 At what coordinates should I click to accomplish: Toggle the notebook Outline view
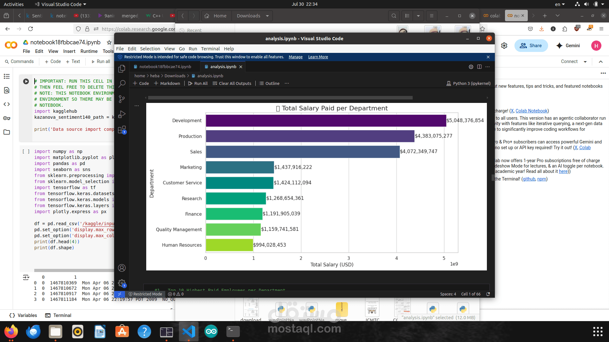269,83
